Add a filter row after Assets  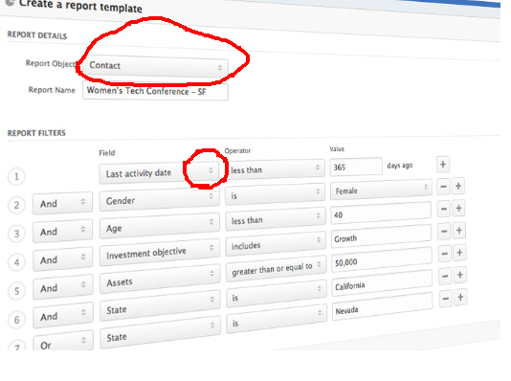coord(460,253)
